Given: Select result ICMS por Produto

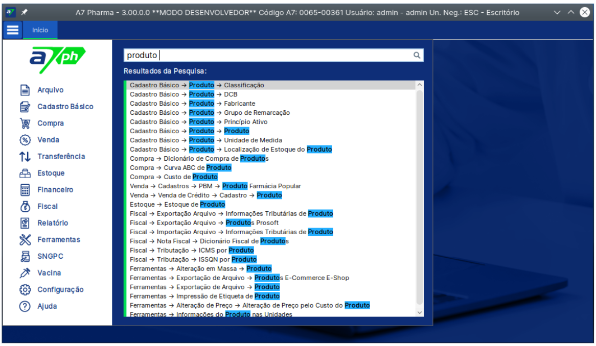Looking at the screenshot, I should pyautogui.click(x=271, y=251).
